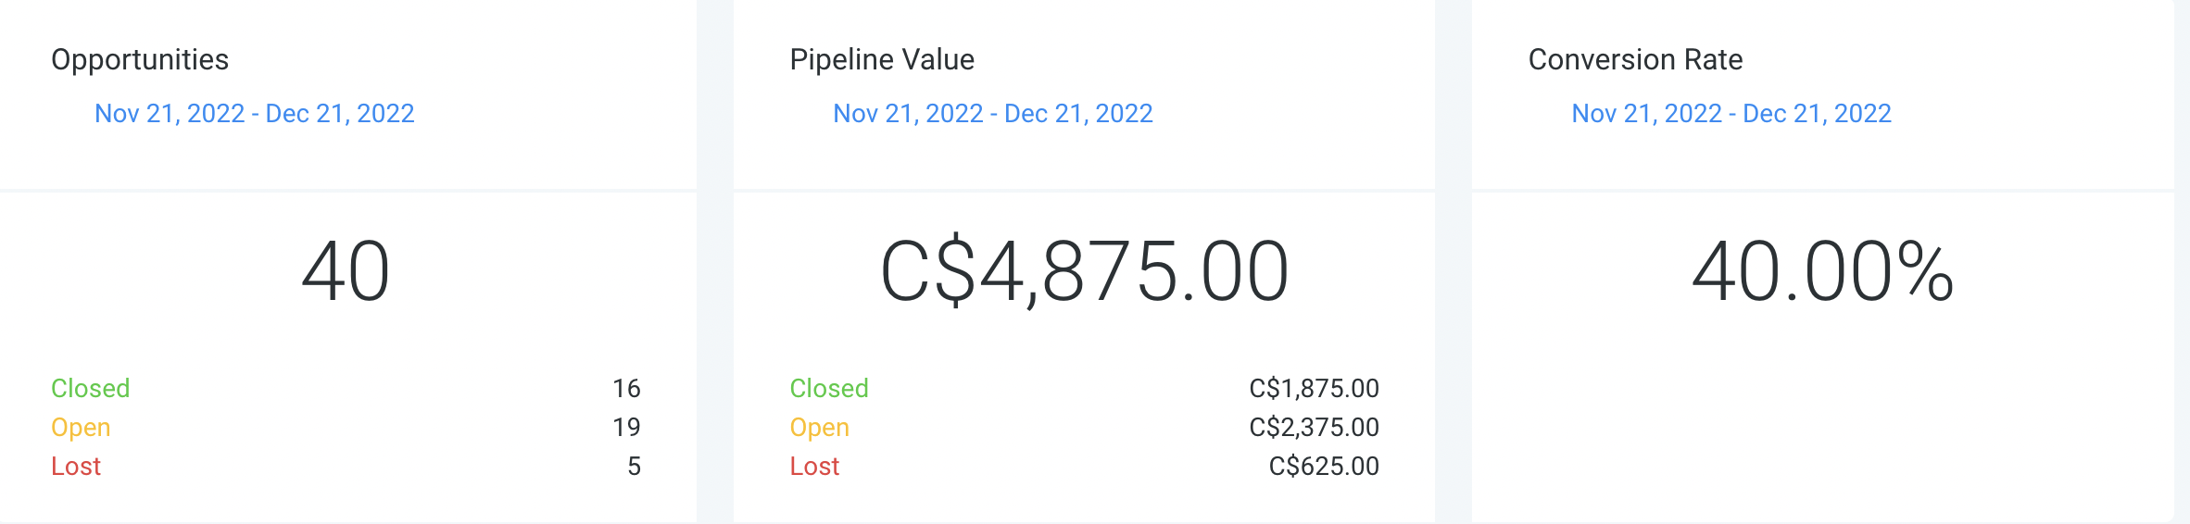This screenshot has height=524, width=2190.
Task: Change the Pipeline Value date range
Action: (992, 113)
